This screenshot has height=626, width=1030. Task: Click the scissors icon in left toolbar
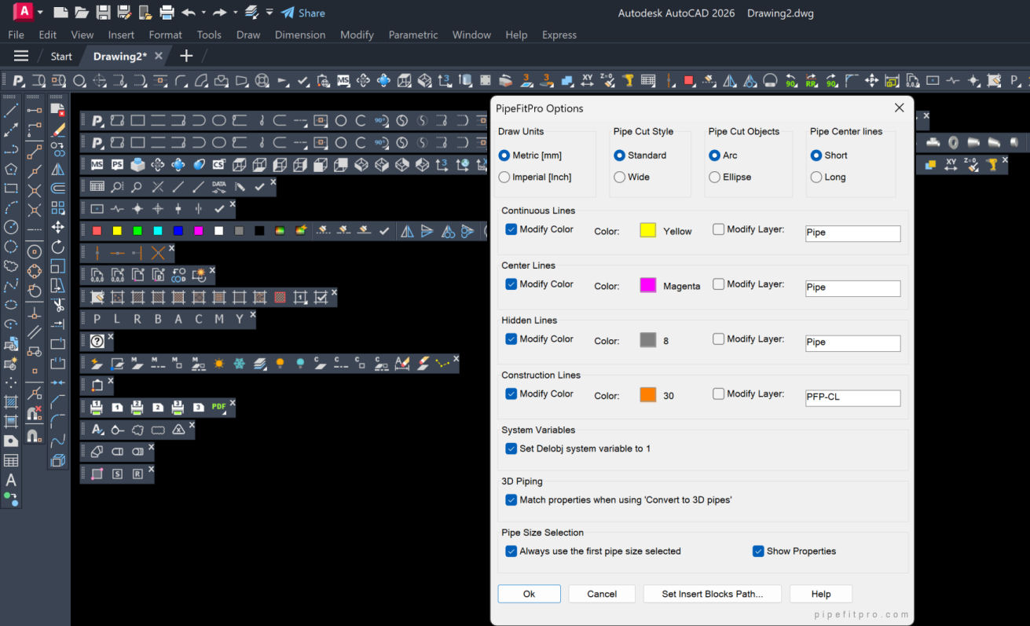pyautogui.click(x=58, y=305)
